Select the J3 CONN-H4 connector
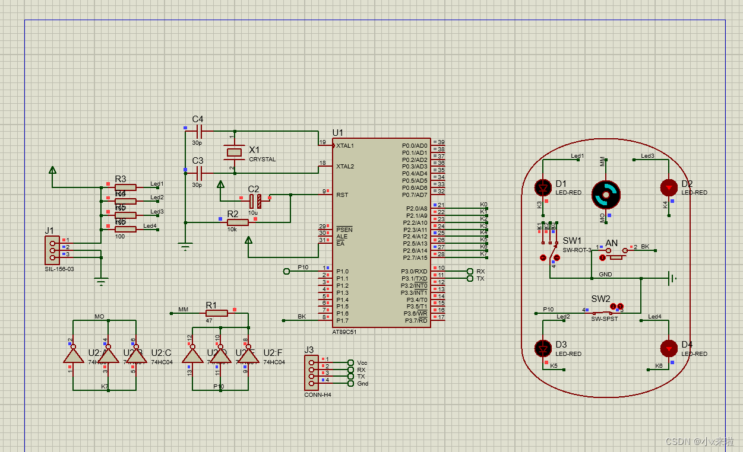The height and width of the screenshot is (452, 743). point(312,373)
